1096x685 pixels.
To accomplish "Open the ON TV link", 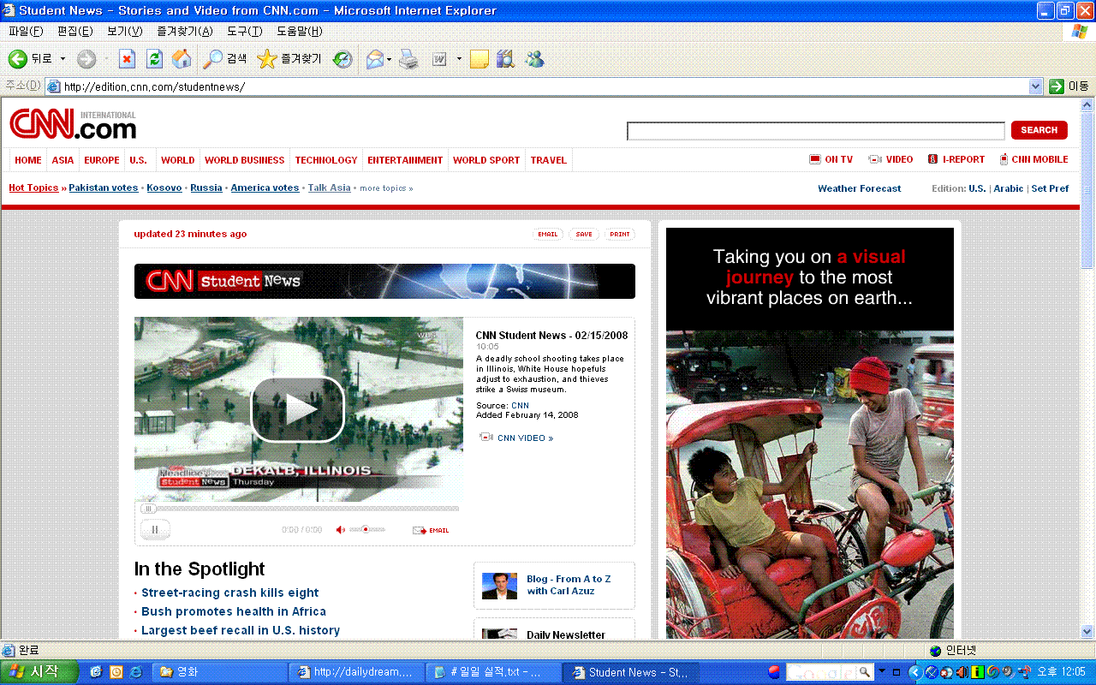I will pos(831,159).
